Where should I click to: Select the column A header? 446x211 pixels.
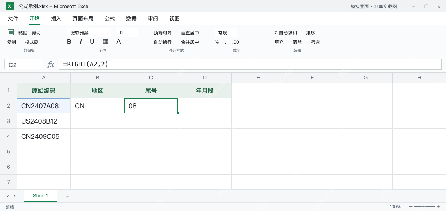tap(44, 78)
